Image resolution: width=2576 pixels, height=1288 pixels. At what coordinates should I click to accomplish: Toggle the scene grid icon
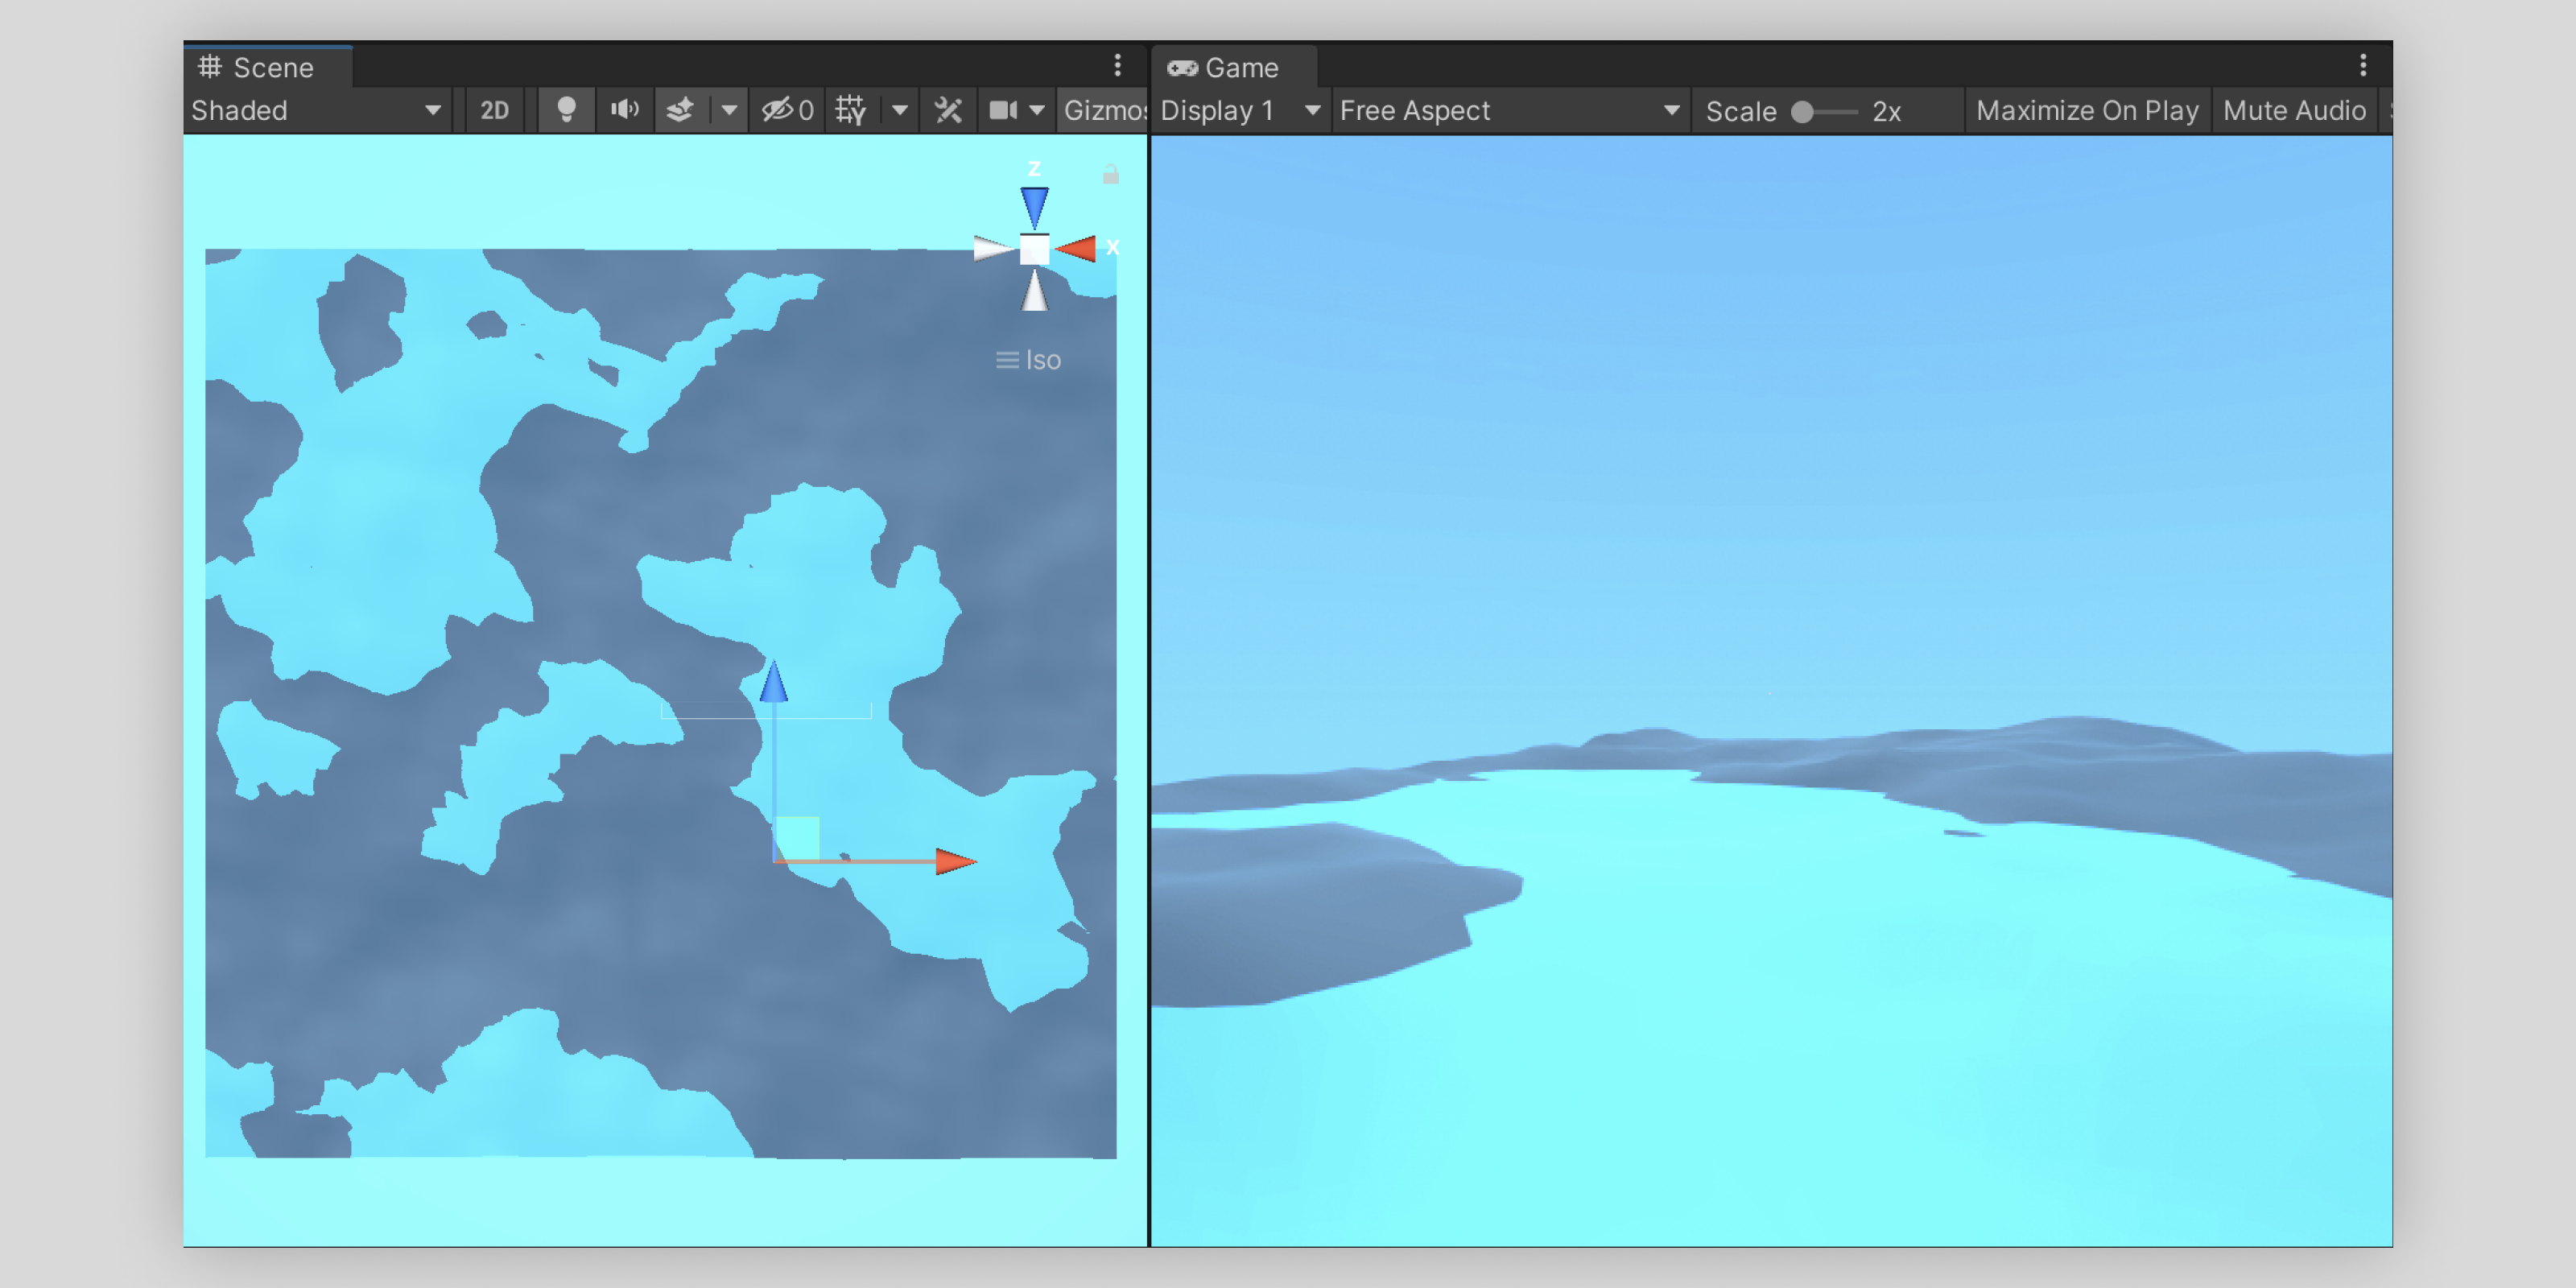coord(851,111)
